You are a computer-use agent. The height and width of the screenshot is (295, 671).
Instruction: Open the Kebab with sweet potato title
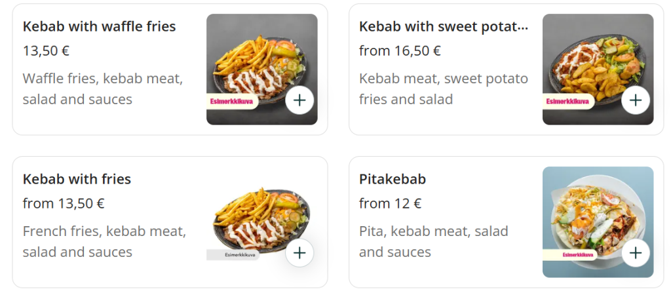click(x=443, y=27)
